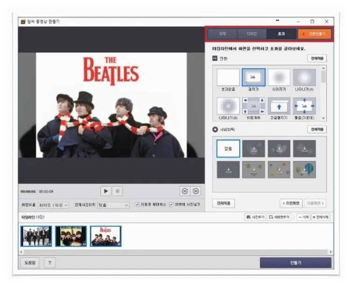
Task: Click the 알씨 app icon in title bar
Action: (x=23, y=22)
